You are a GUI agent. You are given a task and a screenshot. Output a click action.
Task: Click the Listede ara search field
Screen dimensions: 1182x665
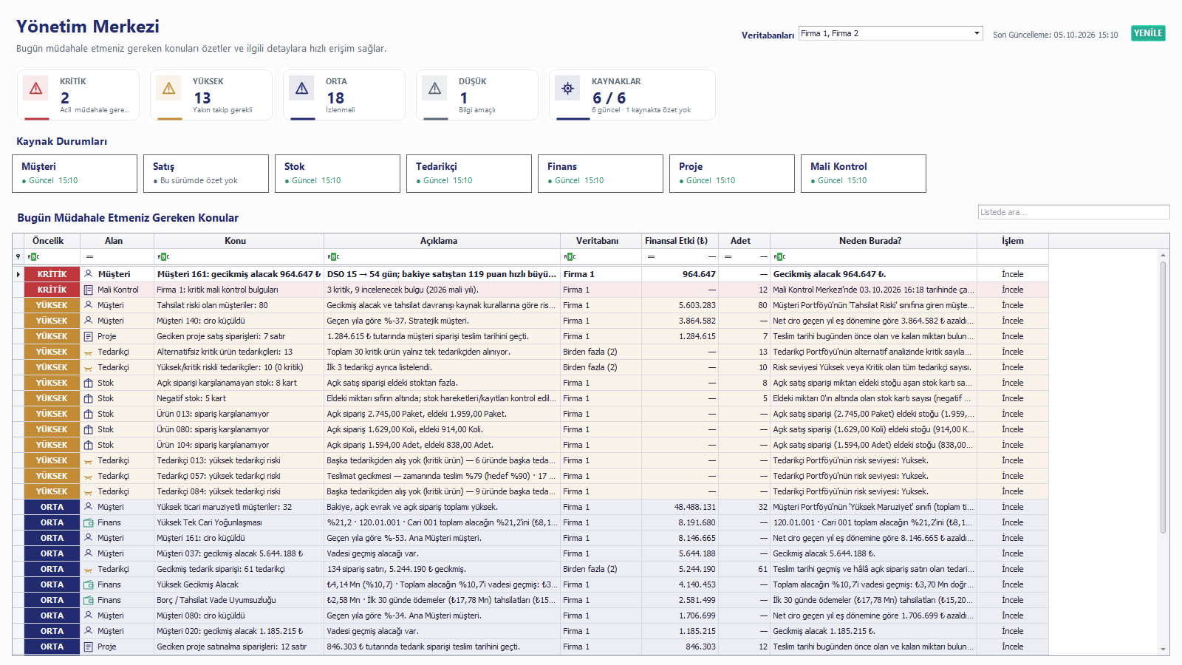click(x=1073, y=212)
